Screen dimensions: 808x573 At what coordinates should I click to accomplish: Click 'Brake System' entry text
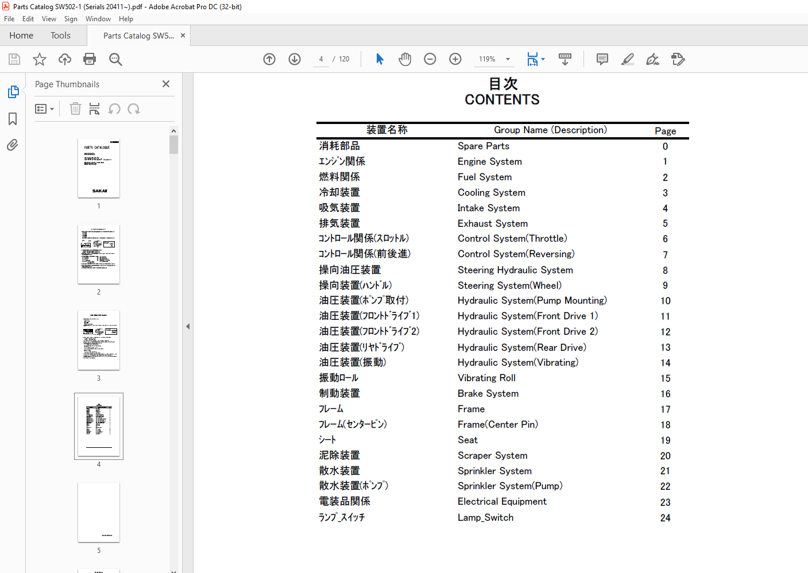pos(488,394)
